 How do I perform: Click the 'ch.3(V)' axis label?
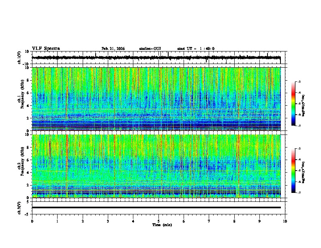tap(19, 208)
